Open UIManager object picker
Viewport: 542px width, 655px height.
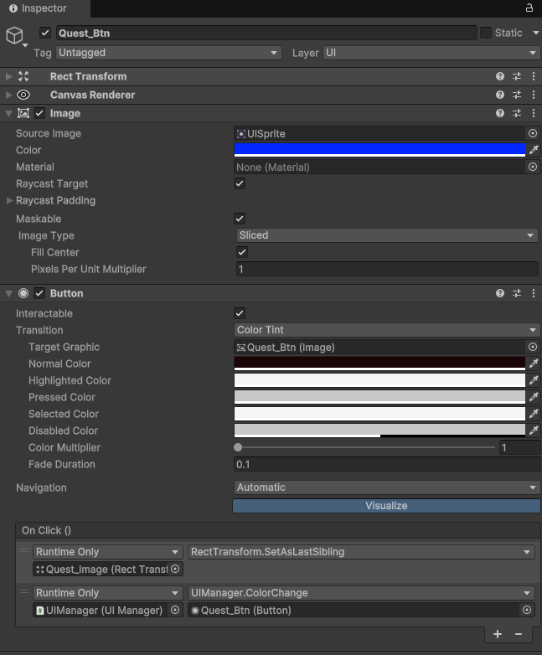[x=175, y=610]
